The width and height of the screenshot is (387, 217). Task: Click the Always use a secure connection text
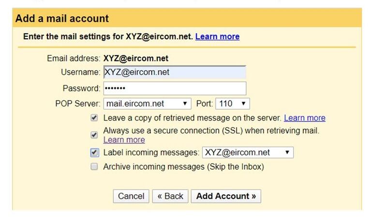211,130
